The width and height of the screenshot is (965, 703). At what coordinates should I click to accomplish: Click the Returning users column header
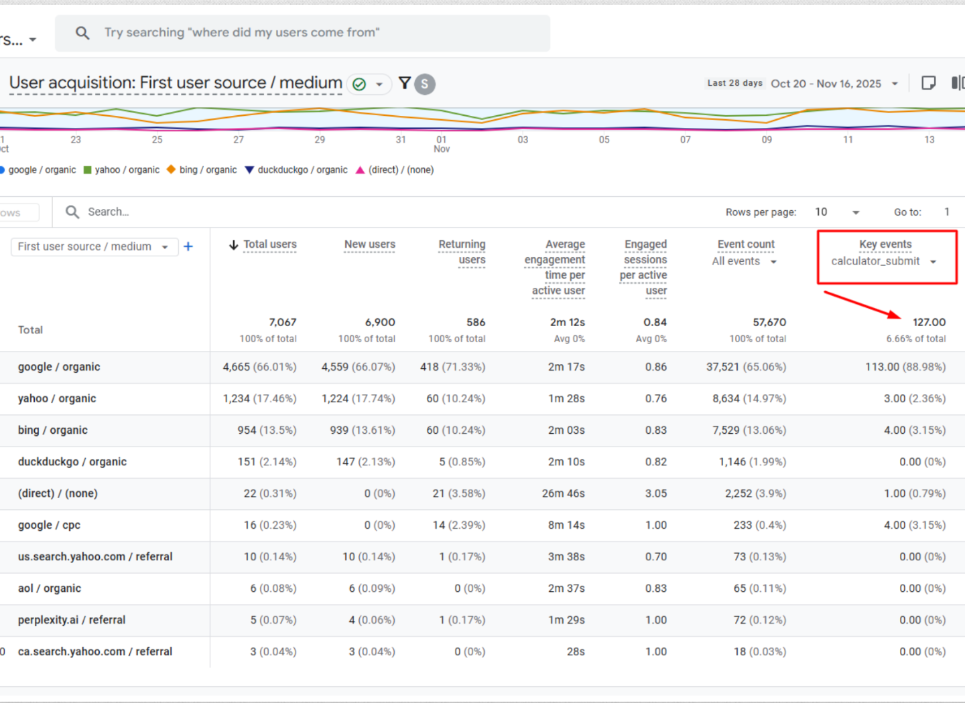tap(462, 252)
